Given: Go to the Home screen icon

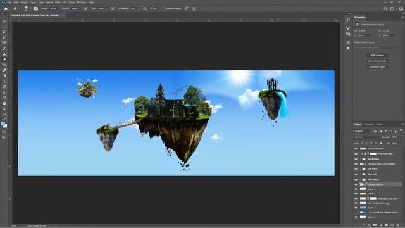Looking at the screenshot, I should pyautogui.click(x=6, y=8).
